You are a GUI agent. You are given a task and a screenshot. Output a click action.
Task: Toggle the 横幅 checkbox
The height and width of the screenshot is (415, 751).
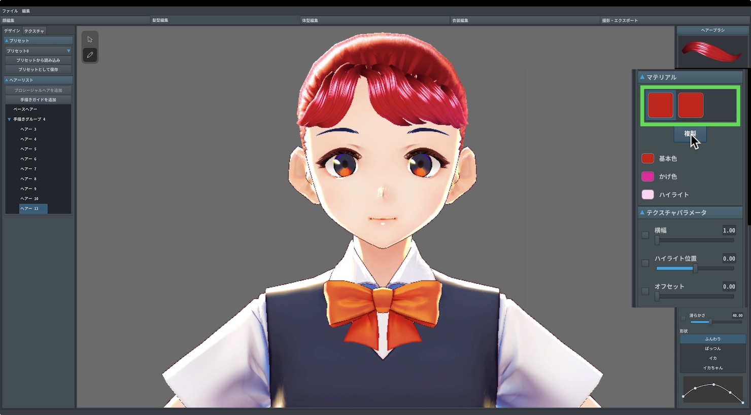pyautogui.click(x=645, y=235)
